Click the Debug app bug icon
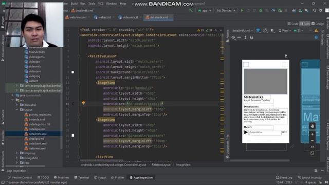The image size is (329, 185). (x=261, y=10)
